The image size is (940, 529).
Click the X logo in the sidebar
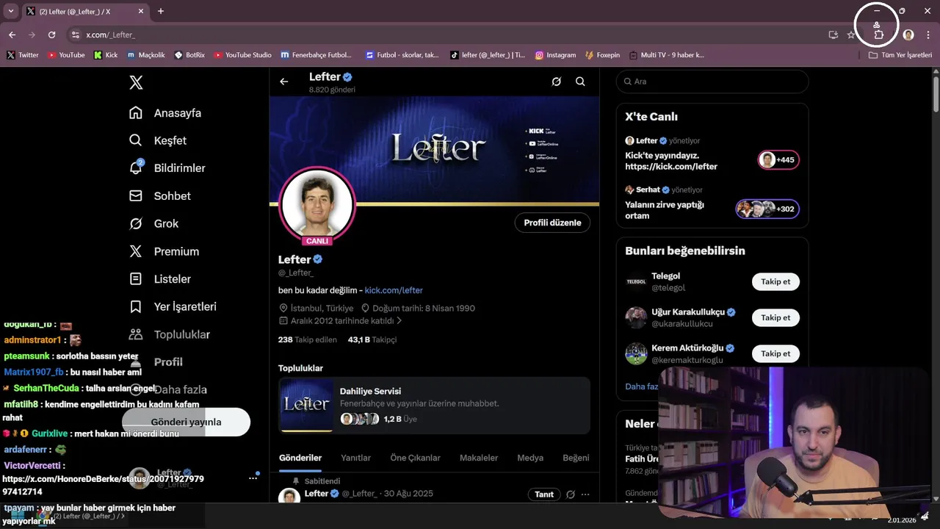click(136, 82)
